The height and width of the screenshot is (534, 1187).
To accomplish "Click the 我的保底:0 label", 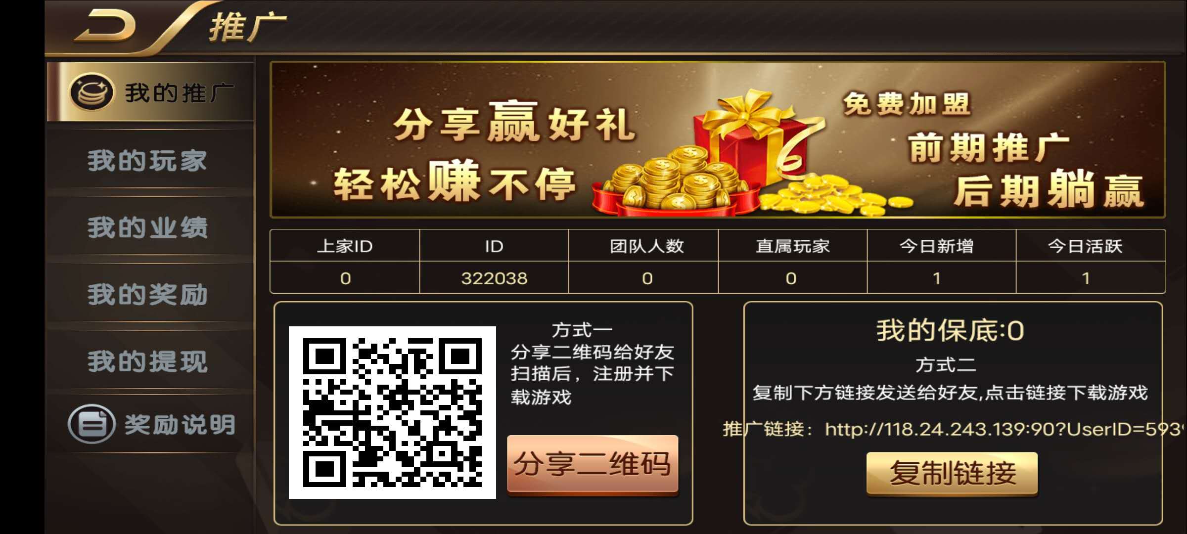I will pyautogui.click(x=950, y=330).
